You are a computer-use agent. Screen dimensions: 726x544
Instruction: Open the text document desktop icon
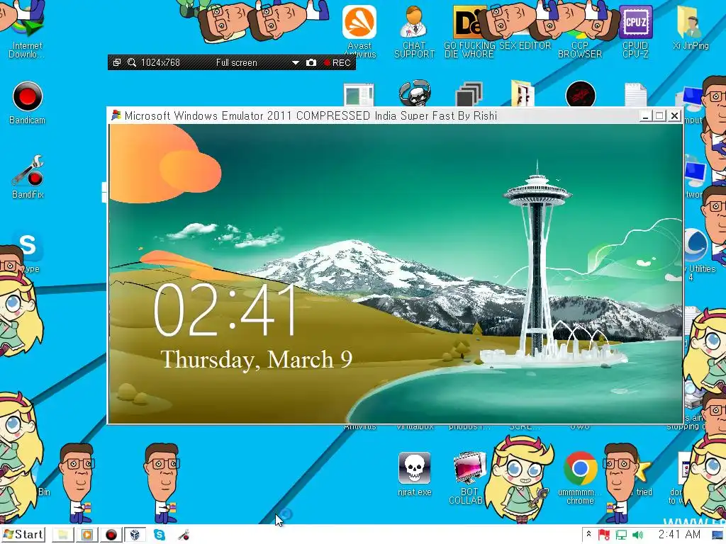point(635,94)
